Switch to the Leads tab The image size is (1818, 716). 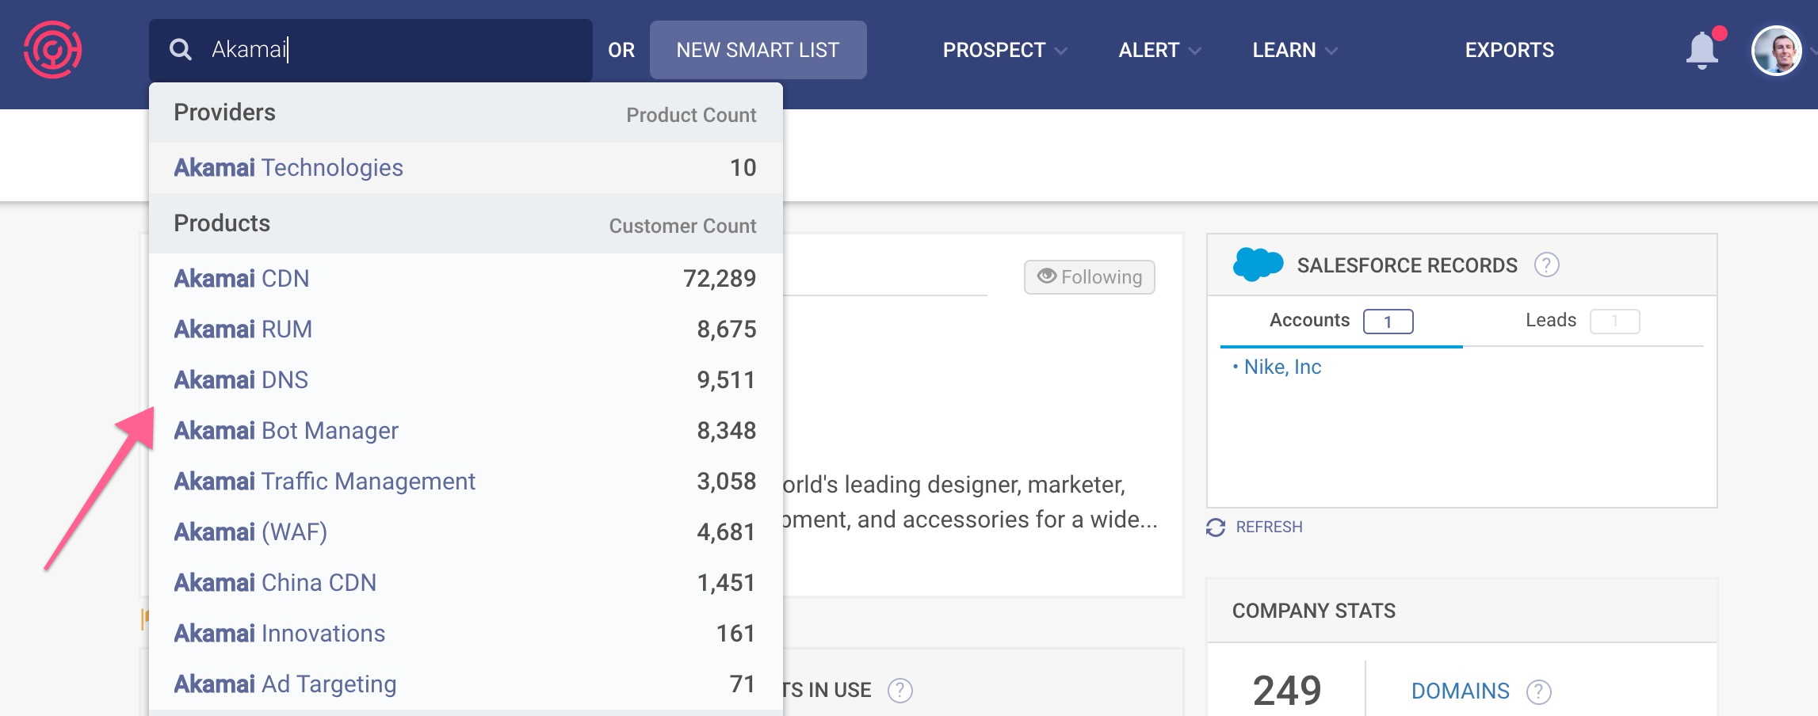coord(1583,321)
